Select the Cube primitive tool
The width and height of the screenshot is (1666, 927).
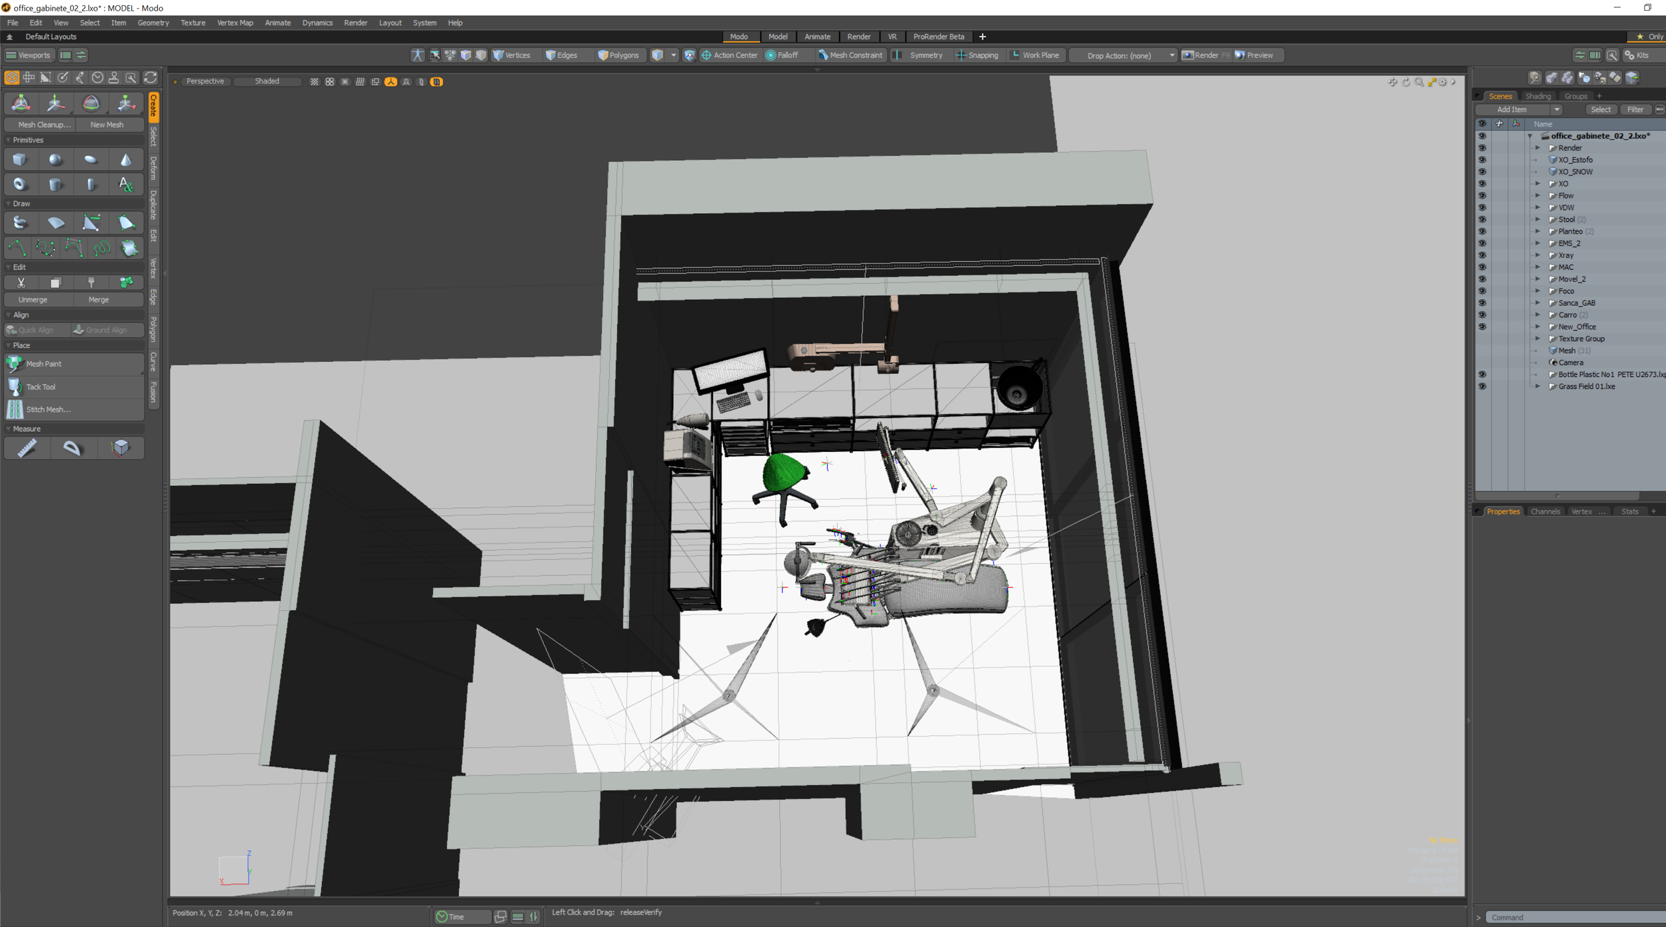point(19,159)
